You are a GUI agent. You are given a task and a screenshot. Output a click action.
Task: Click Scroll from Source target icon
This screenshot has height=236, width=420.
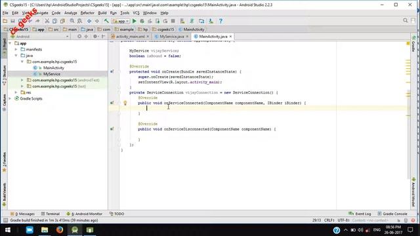click(79, 37)
